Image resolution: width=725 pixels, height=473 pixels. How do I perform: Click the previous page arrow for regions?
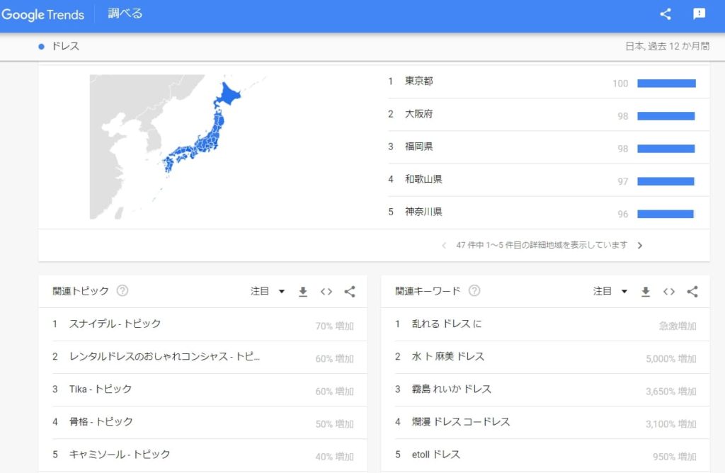point(444,246)
